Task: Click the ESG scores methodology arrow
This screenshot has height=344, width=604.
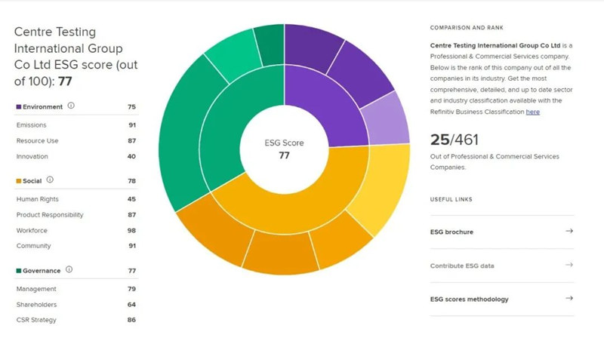Action: click(569, 299)
